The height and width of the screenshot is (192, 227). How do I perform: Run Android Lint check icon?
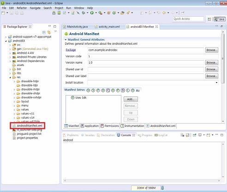pos(65,13)
